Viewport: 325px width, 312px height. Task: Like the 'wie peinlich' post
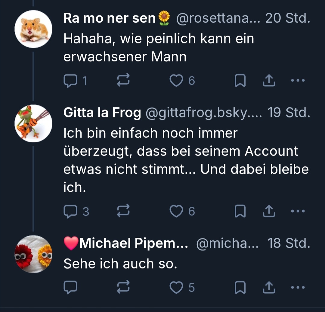coord(176,81)
